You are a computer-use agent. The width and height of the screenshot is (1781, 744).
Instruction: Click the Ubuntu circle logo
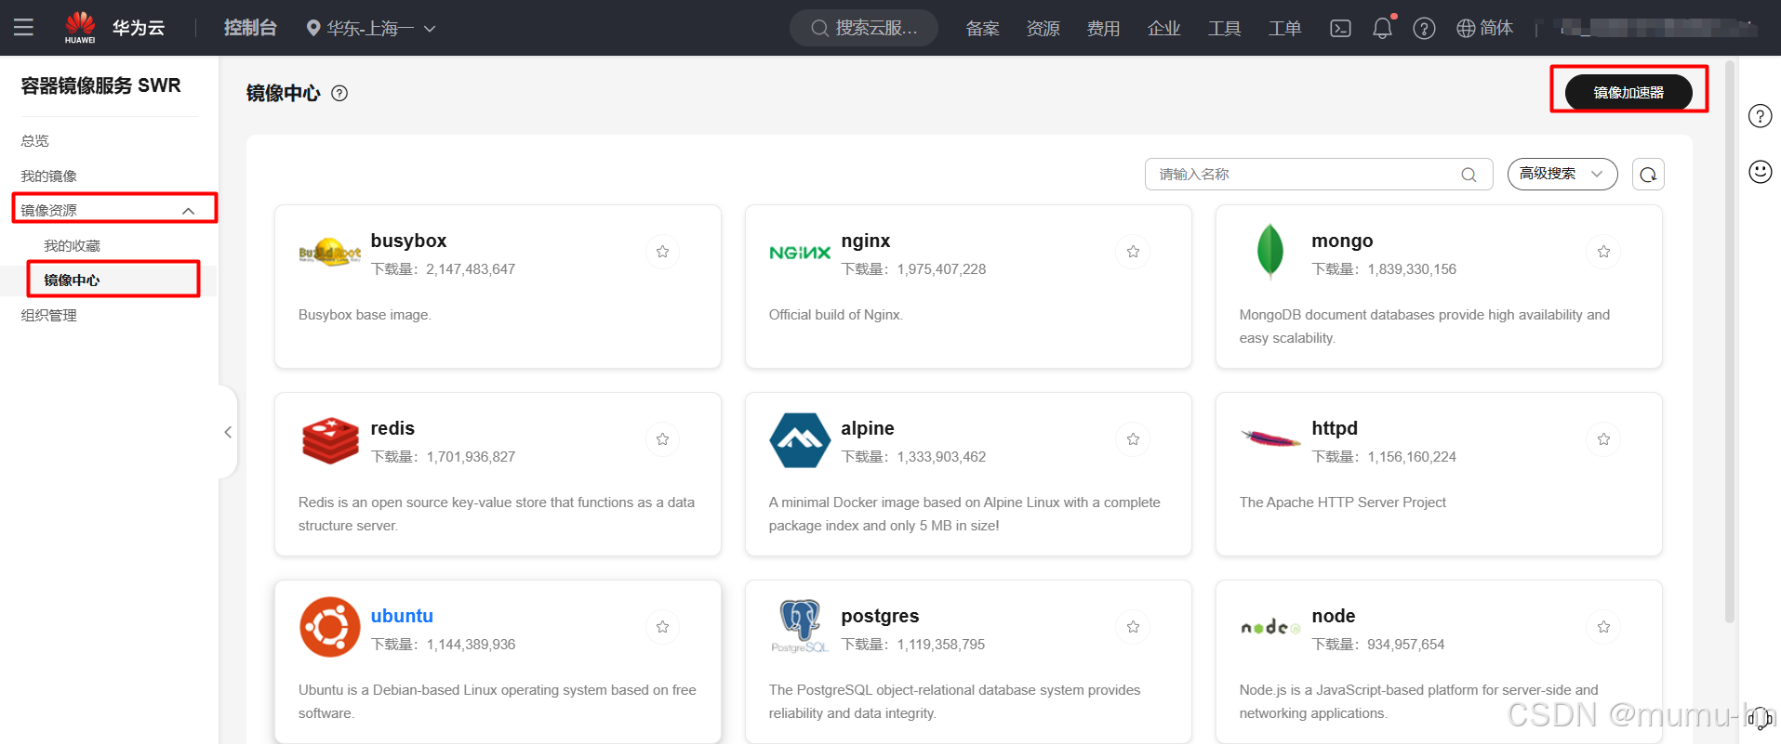coord(330,627)
